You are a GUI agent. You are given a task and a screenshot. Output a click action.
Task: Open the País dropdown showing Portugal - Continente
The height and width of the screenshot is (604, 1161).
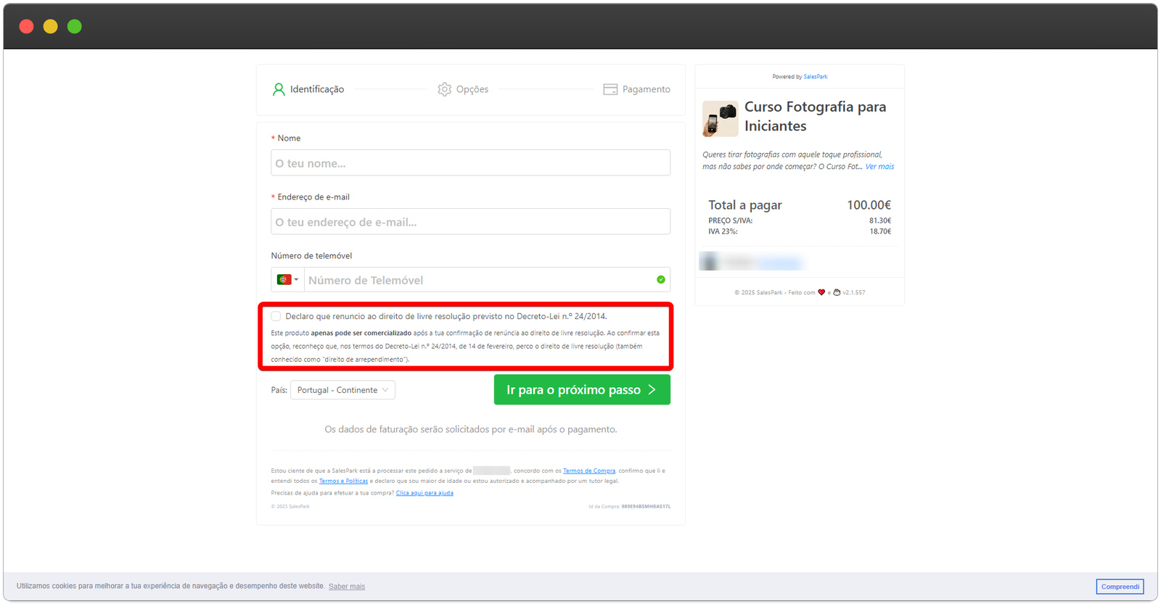342,390
